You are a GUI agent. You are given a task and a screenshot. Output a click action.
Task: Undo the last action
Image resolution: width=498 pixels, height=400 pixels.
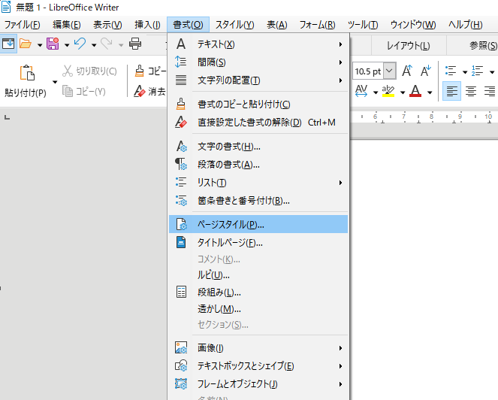pyautogui.click(x=80, y=44)
